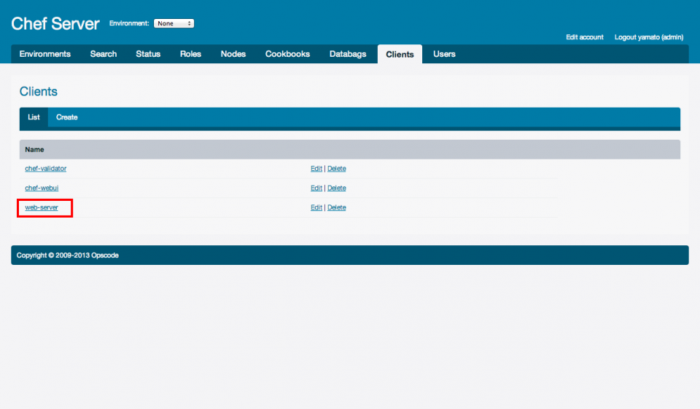Click the Chef Server title
This screenshot has height=409, width=700.
pos(55,23)
